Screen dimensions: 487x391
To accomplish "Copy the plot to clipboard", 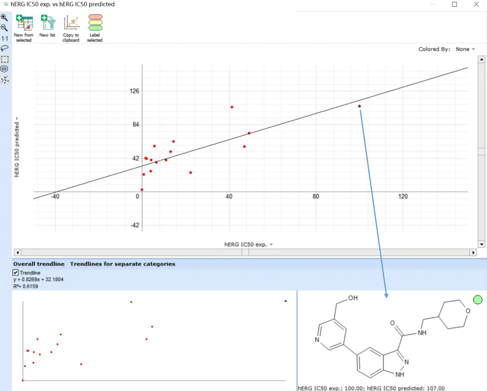I will tap(71, 28).
